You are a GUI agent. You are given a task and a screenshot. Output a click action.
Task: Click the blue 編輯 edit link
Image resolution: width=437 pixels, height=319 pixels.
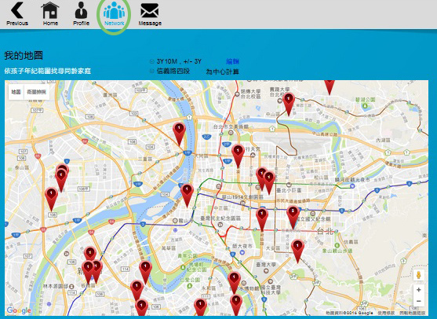pyautogui.click(x=232, y=61)
